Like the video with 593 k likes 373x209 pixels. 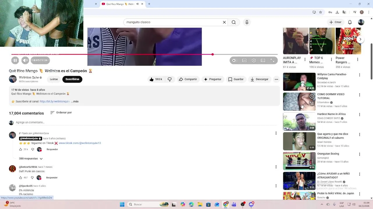(156, 79)
